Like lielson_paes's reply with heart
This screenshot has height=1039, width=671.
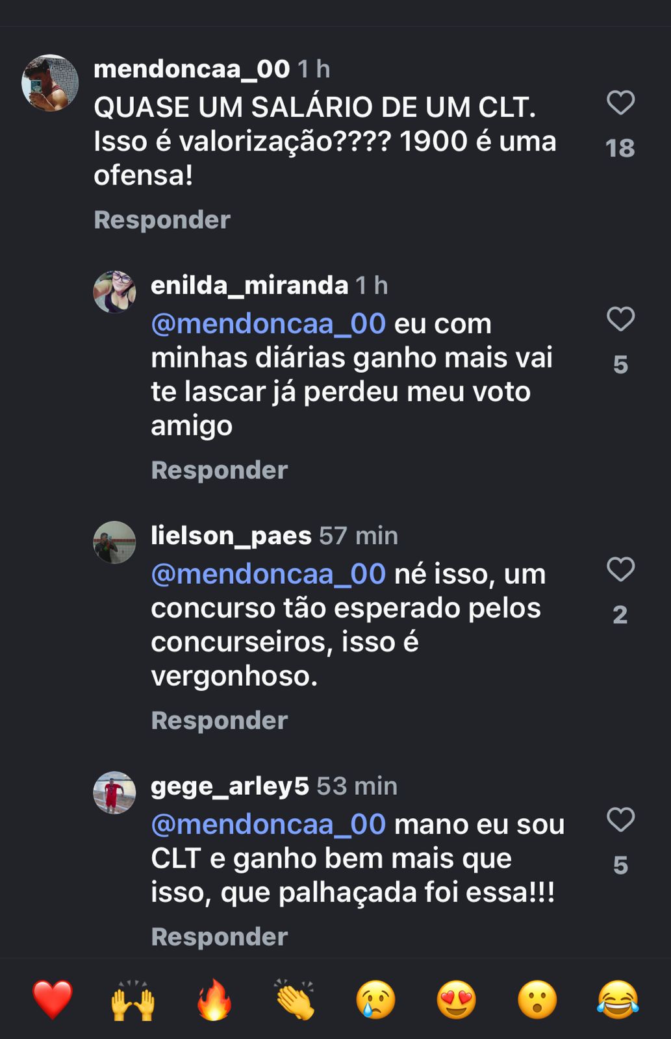click(620, 570)
